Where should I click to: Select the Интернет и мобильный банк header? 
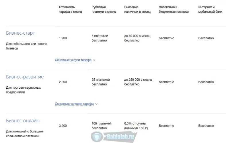tap(210, 9)
